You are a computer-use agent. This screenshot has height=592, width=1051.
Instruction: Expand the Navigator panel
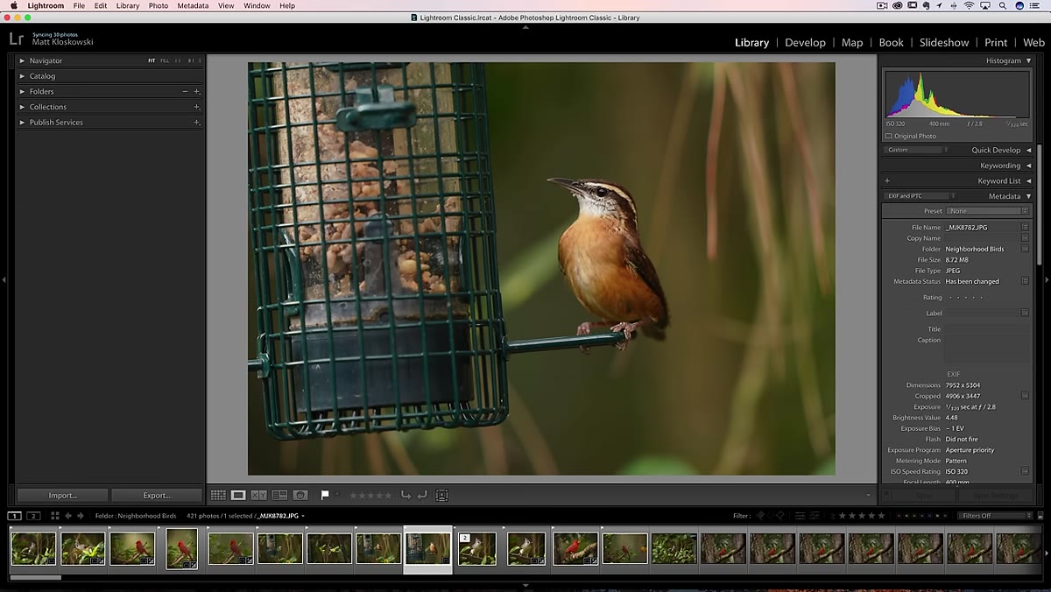(x=23, y=60)
